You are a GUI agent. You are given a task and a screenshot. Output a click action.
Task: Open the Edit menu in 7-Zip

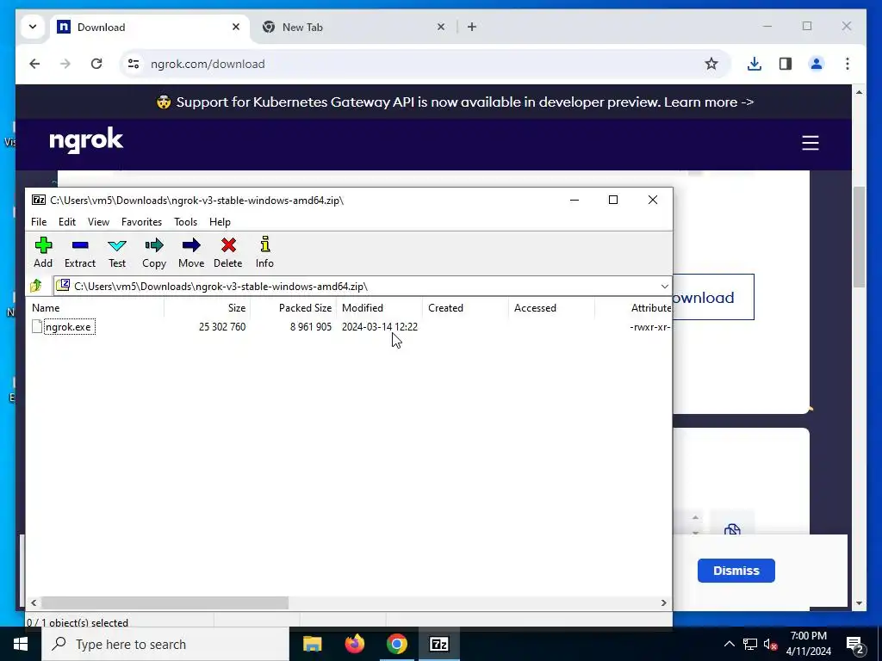point(67,222)
